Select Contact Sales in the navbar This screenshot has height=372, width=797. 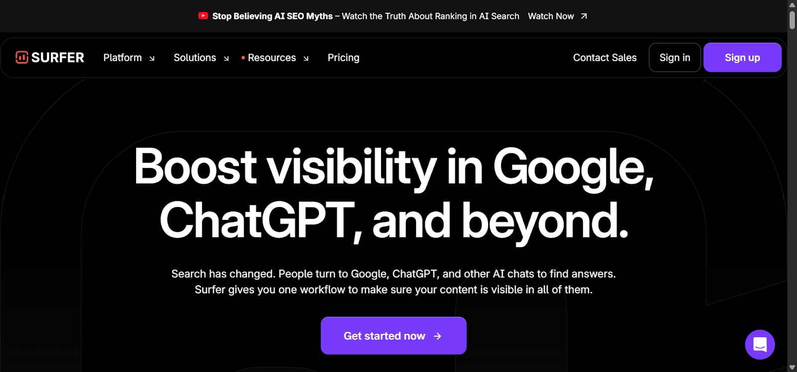click(605, 58)
